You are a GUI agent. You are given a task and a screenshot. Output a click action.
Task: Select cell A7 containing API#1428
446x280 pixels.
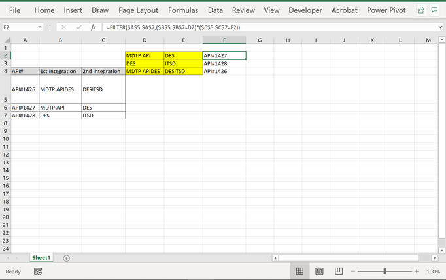(x=25, y=116)
